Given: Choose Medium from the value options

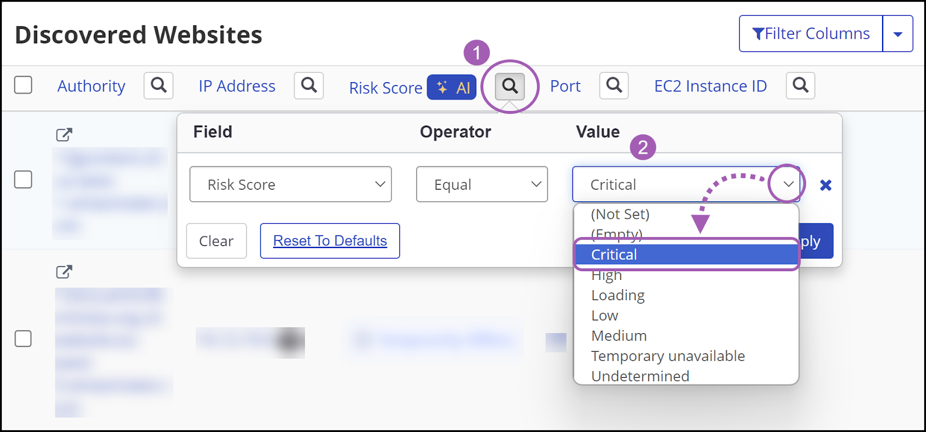Looking at the screenshot, I should pyautogui.click(x=618, y=335).
